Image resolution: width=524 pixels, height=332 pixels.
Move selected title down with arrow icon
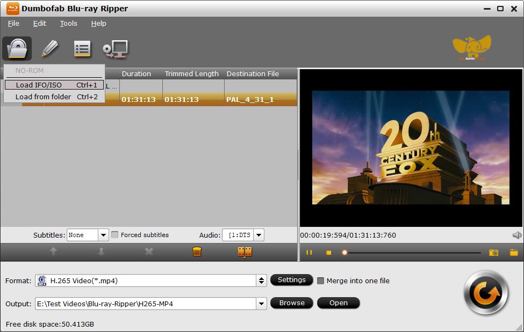coord(101,252)
